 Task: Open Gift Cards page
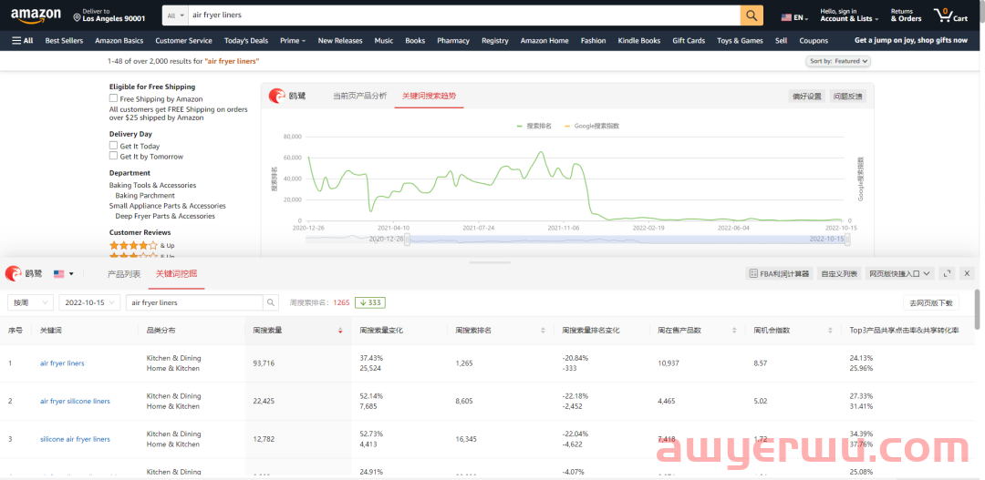click(689, 41)
